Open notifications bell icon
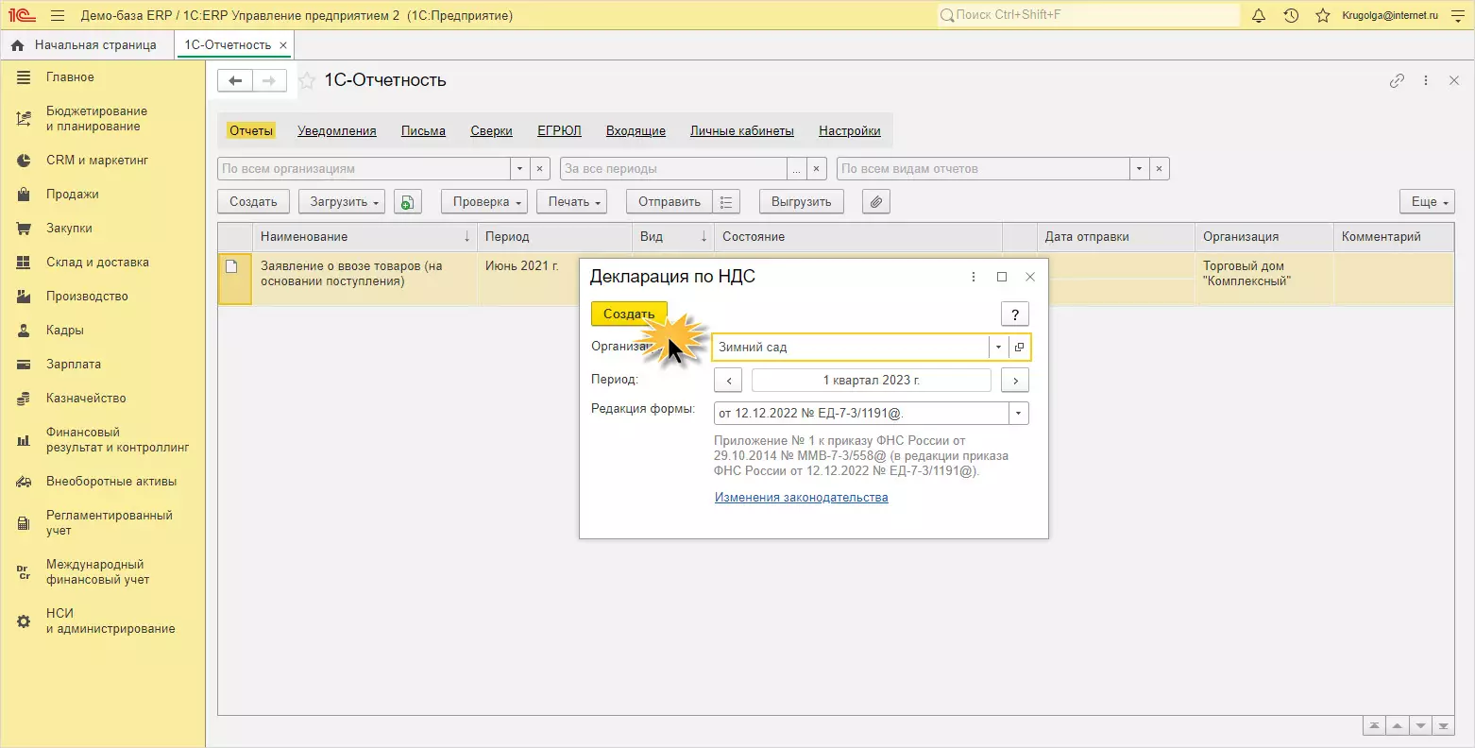Screen dimensions: 1475x748 pyautogui.click(x=1259, y=15)
